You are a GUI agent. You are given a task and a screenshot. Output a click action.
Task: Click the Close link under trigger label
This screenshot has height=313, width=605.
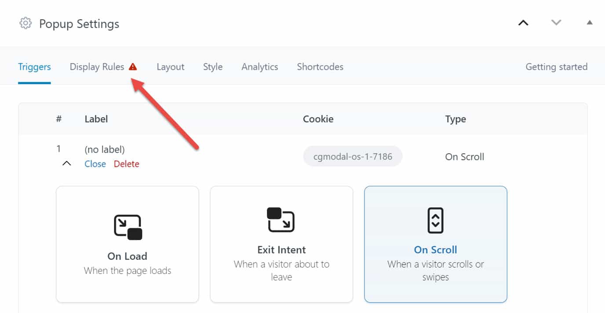(95, 164)
